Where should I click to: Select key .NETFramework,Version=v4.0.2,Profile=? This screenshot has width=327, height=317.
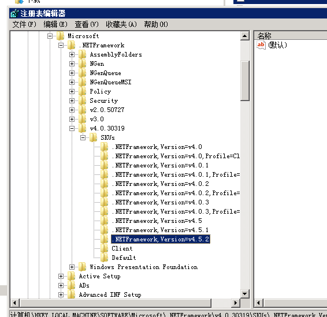click(x=176, y=193)
